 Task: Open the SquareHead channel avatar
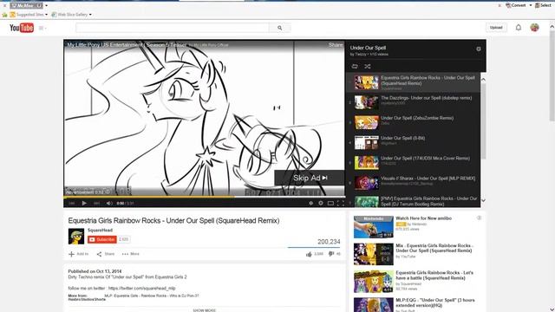click(x=76, y=237)
